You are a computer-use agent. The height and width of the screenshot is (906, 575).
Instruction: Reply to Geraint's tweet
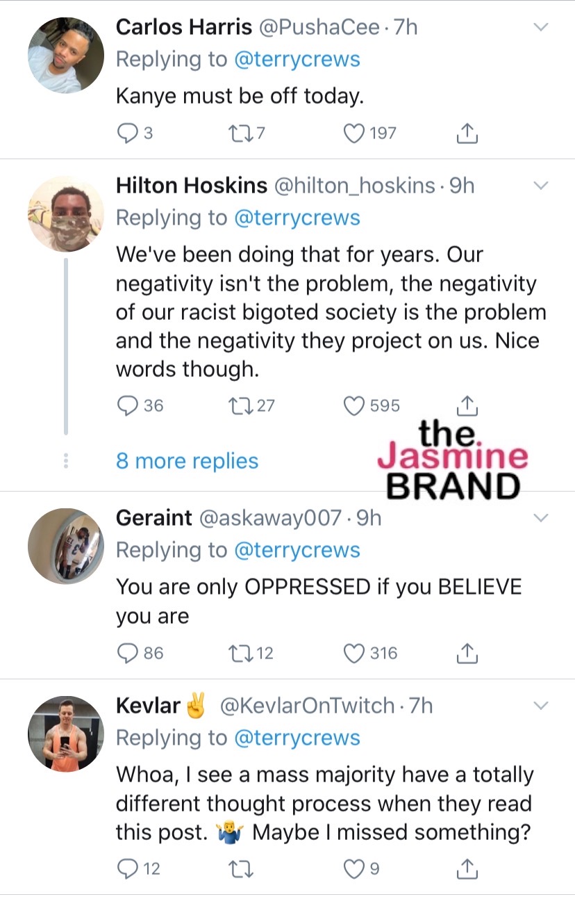[x=126, y=653]
